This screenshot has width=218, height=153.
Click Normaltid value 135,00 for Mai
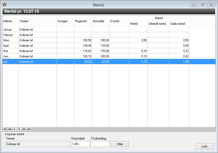click(x=105, y=51)
